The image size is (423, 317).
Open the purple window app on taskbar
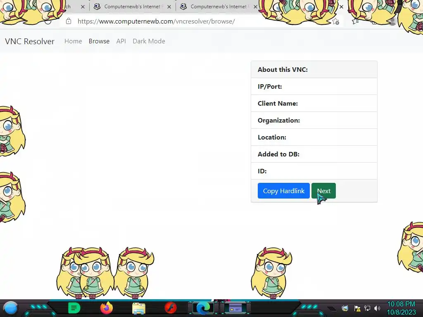pyautogui.click(x=235, y=308)
